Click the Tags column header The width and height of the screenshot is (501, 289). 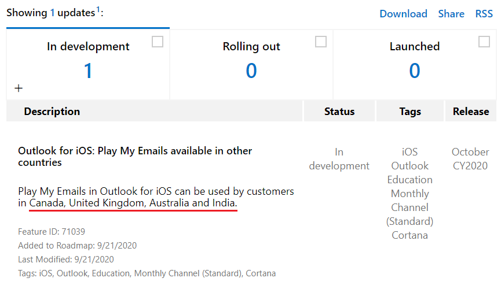point(410,112)
